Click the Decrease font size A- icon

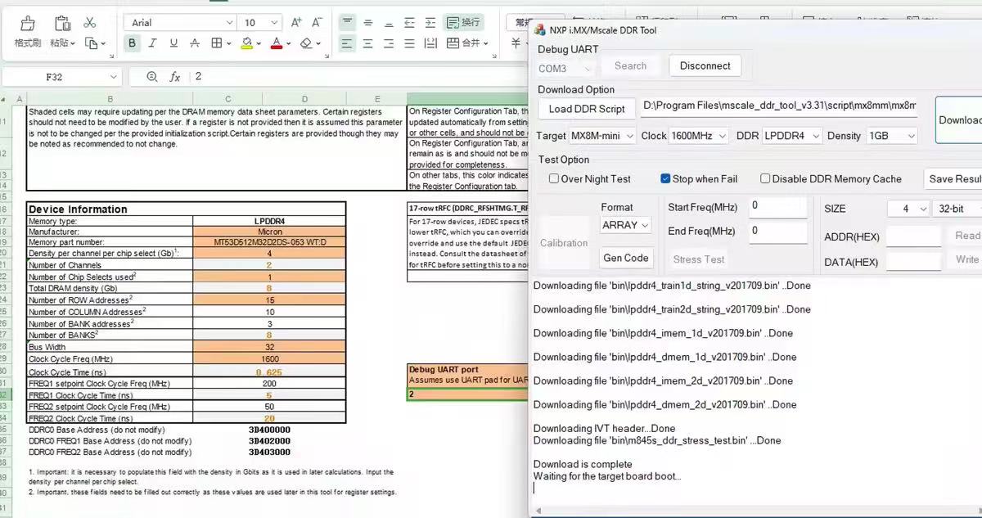(317, 23)
